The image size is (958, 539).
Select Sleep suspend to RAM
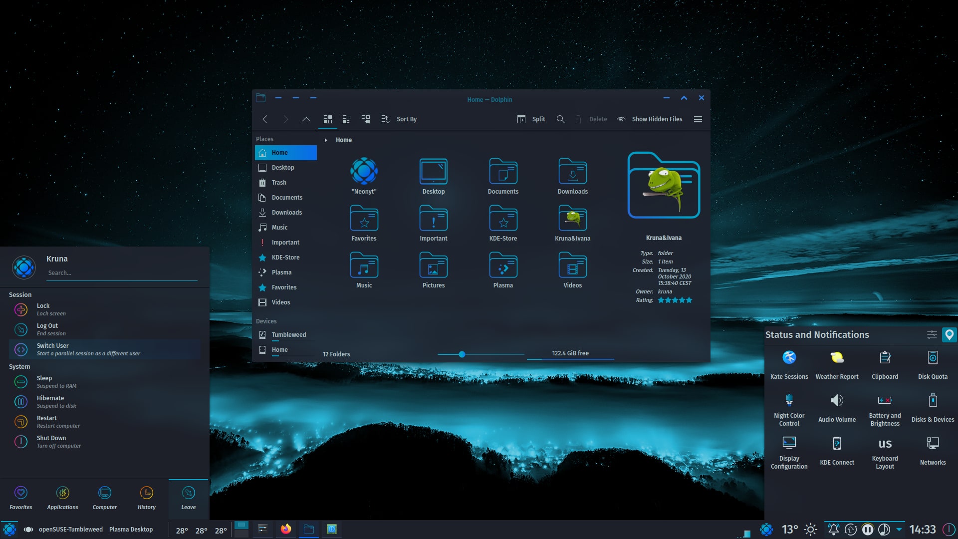pos(104,382)
